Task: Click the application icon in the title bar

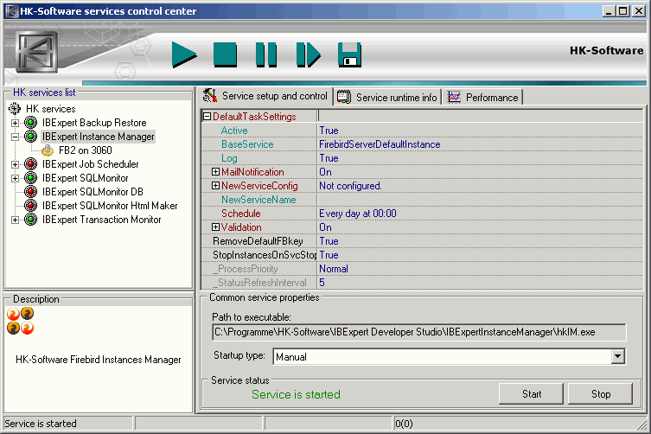Action: pyautogui.click(x=11, y=11)
